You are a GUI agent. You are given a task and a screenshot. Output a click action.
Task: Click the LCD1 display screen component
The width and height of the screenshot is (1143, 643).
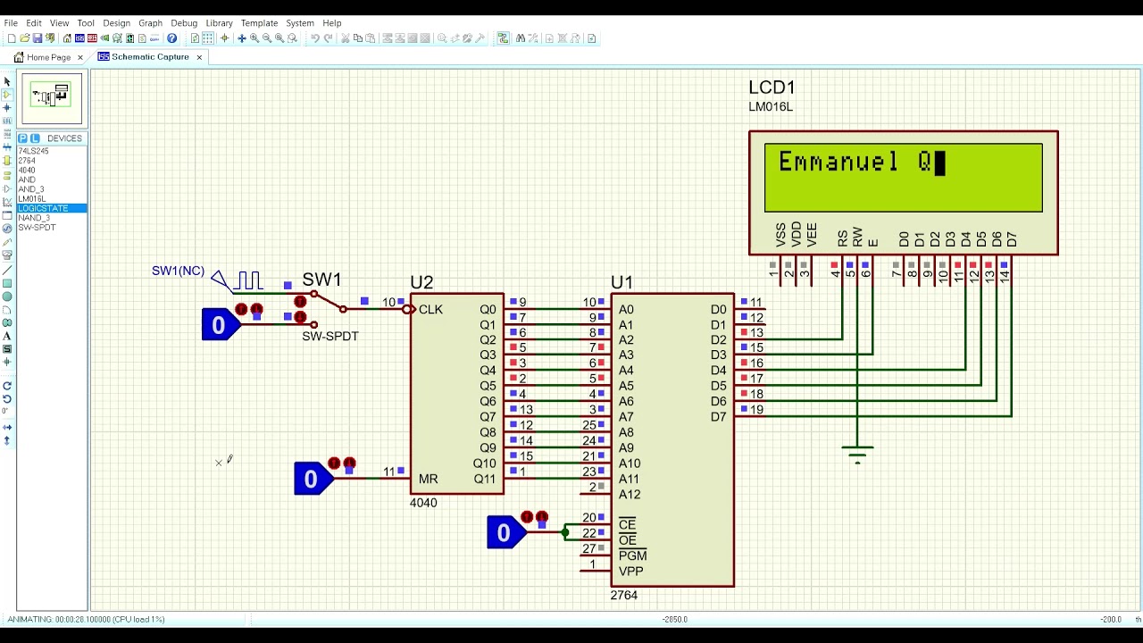pos(904,178)
